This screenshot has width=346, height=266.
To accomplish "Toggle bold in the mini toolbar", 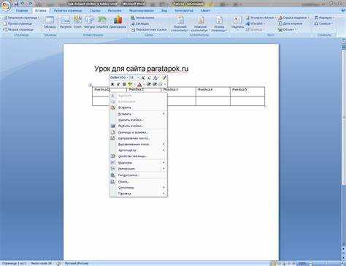I will pos(112,84).
